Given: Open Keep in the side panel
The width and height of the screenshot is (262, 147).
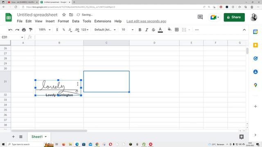Looking at the screenshot, I should point(255,45).
